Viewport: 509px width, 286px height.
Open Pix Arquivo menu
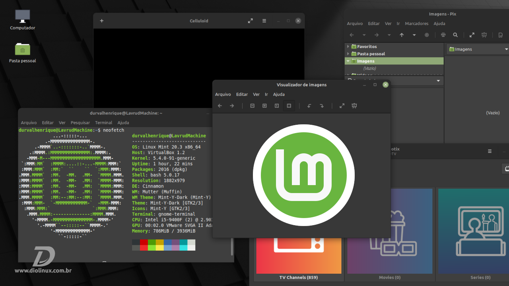pyautogui.click(x=355, y=23)
